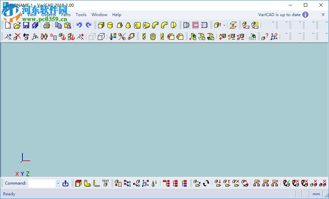Click the red 3D box icon in bottom toolbar
This screenshot has width=329, height=199.
click(78, 183)
